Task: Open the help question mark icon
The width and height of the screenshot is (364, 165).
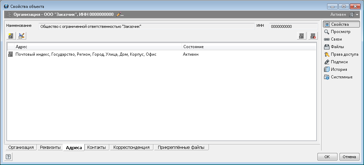Action: [x=8, y=157]
